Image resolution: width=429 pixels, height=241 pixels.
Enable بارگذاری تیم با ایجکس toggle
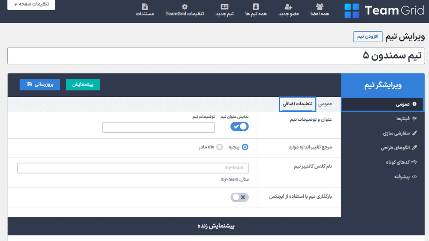239,197
